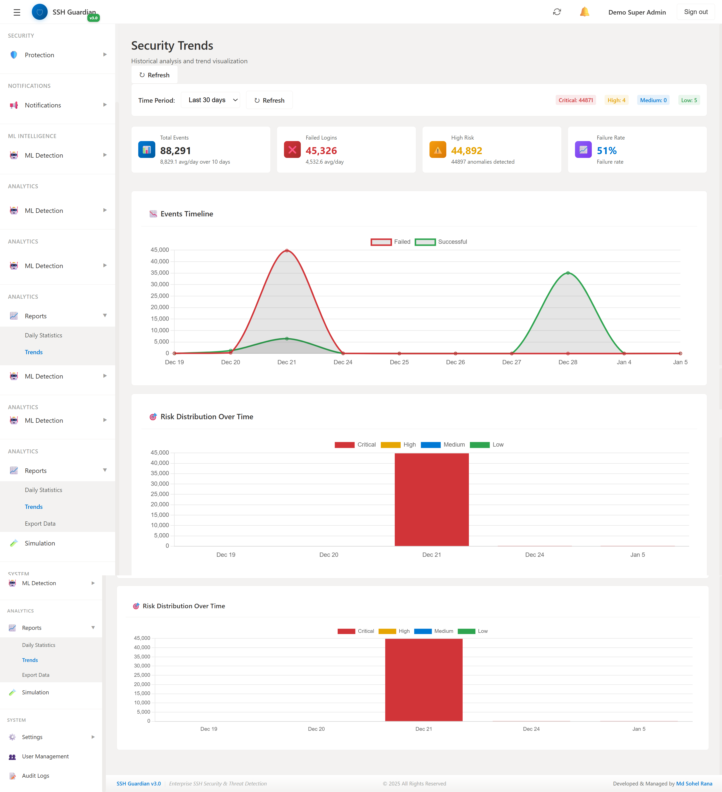Open Settings via the gear icon
722x792 pixels.
(x=13, y=737)
